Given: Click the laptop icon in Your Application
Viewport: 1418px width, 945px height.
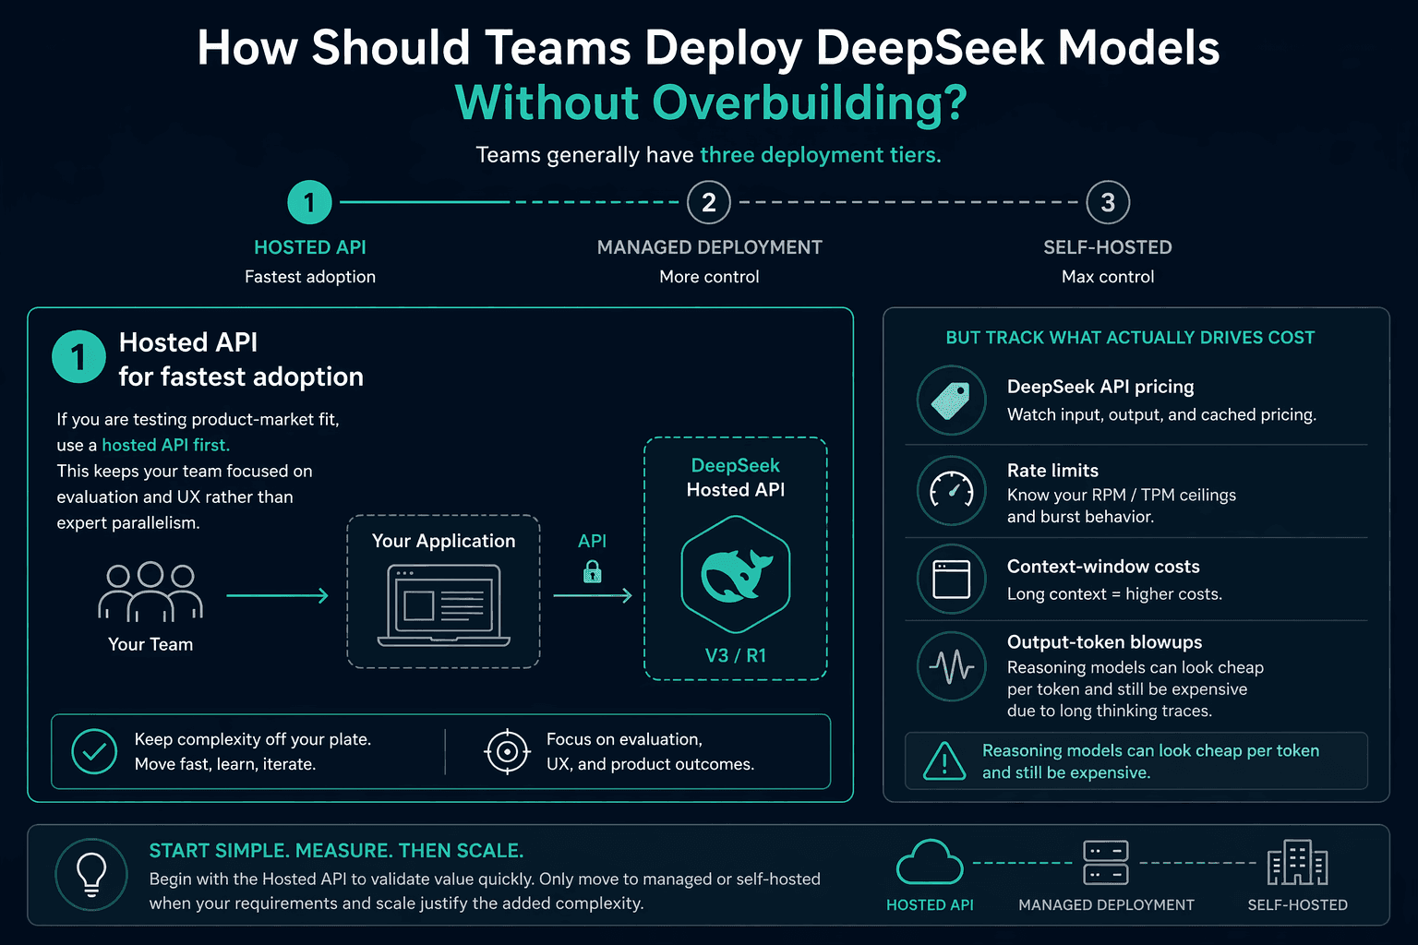Looking at the screenshot, I should pyautogui.click(x=443, y=605).
